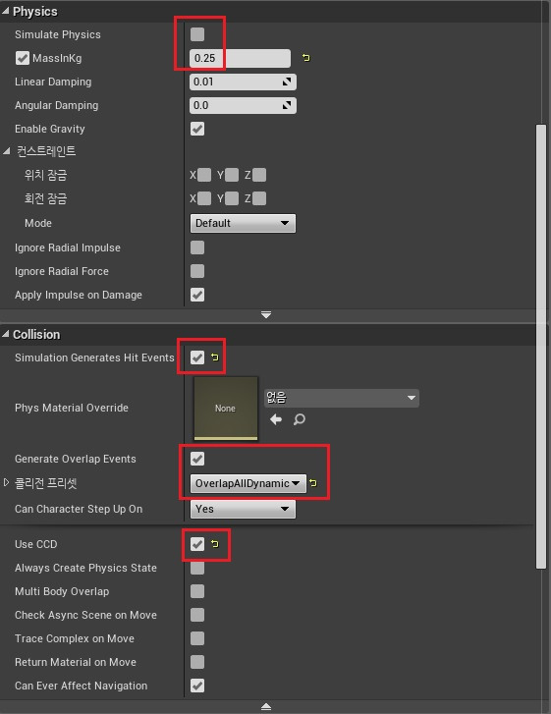Click Phys Material Override None thumbnail

pos(226,408)
